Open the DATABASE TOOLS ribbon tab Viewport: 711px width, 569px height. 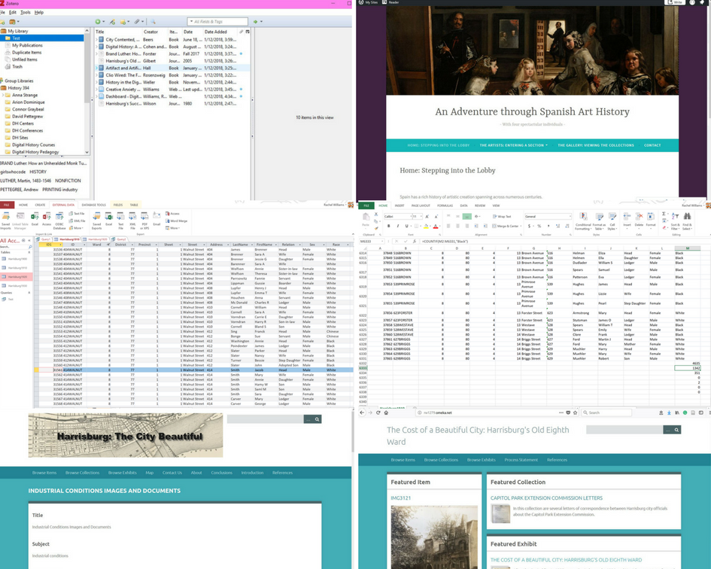coord(93,205)
